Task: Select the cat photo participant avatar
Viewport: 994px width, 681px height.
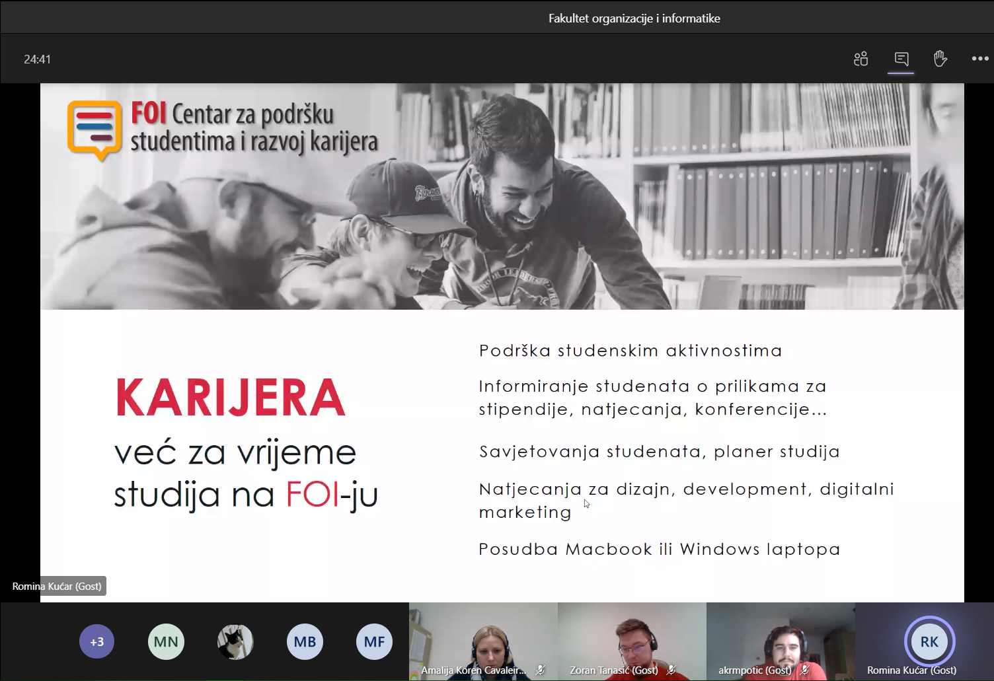Action: tap(235, 641)
